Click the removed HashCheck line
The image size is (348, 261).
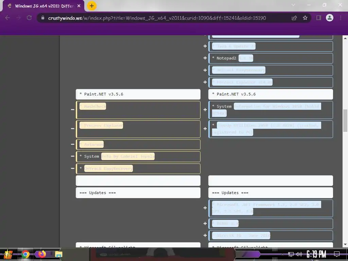pyautogui.click(x=138, y=110)
